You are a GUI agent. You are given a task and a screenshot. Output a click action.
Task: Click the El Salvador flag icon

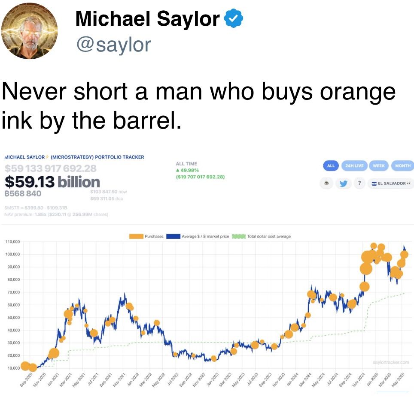[374, 183]
